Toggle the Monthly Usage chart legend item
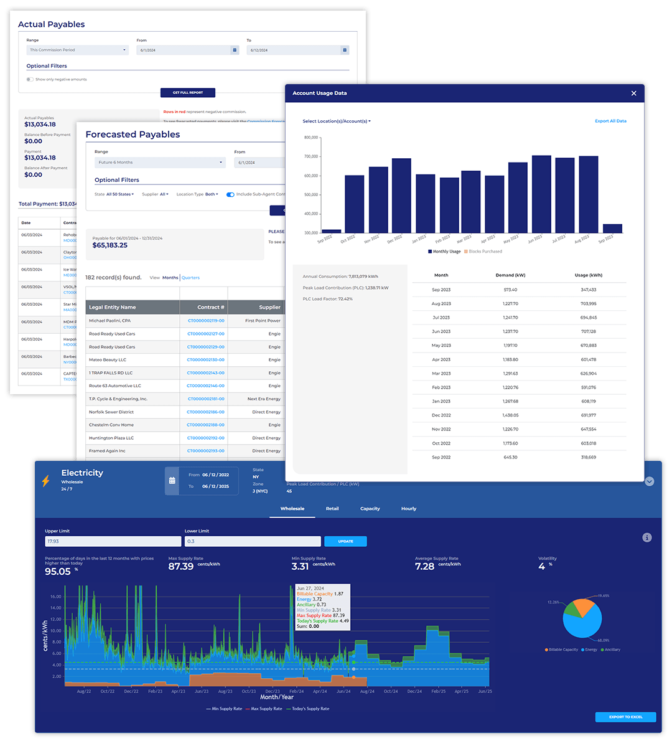The width and height of the screenshot is (672, 743). [444, 252]
